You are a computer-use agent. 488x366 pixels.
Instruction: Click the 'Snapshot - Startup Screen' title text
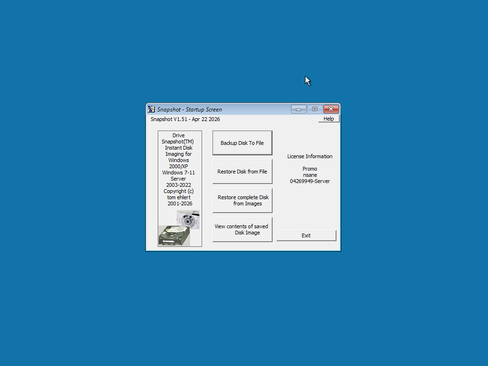190,110
